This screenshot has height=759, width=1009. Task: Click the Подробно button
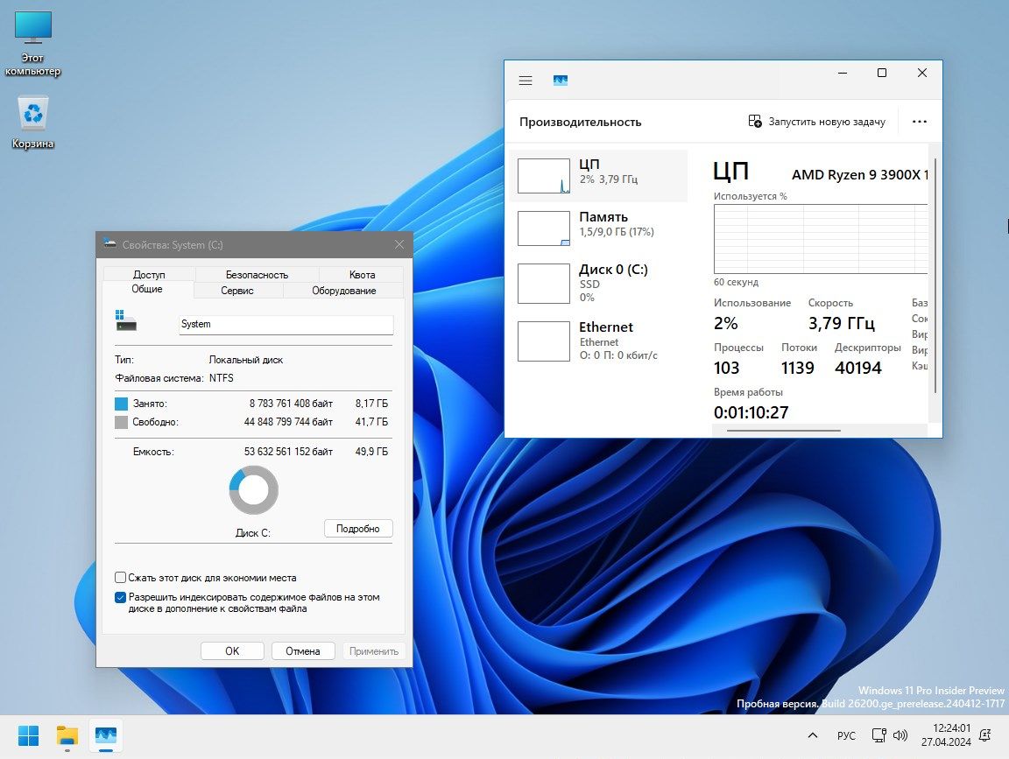pyautogui.click(x=357, y=529)
